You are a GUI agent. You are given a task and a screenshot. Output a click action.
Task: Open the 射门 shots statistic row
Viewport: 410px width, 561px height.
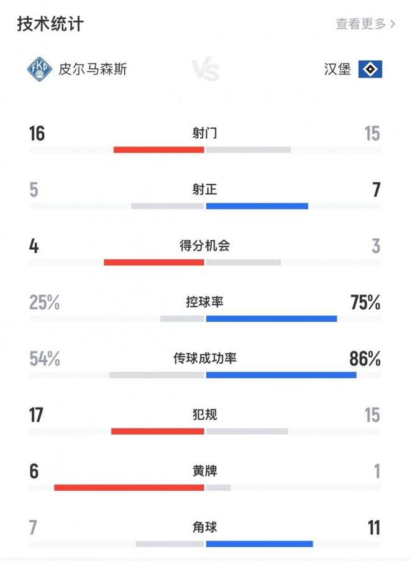[205, 134]
